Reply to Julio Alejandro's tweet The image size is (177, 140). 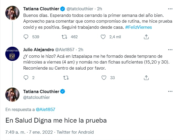click(x=26, y=78)
